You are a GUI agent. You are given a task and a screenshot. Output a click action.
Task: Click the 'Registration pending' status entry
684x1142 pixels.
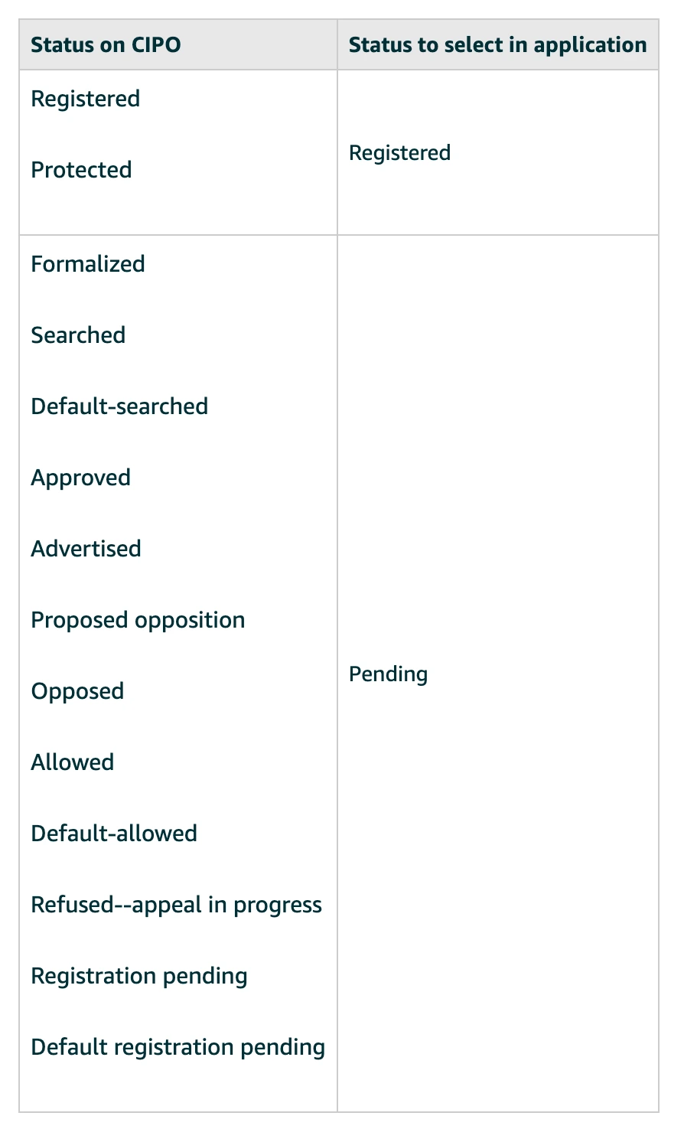139,976
